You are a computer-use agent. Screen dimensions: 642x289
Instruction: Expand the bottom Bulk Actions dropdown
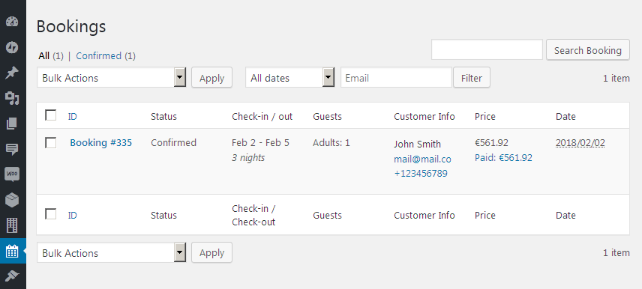click(x=111, y=252)
